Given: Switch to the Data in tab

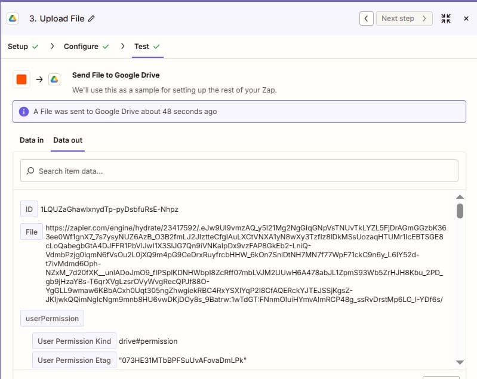Looking at the screenshot, I should [32, 140].
